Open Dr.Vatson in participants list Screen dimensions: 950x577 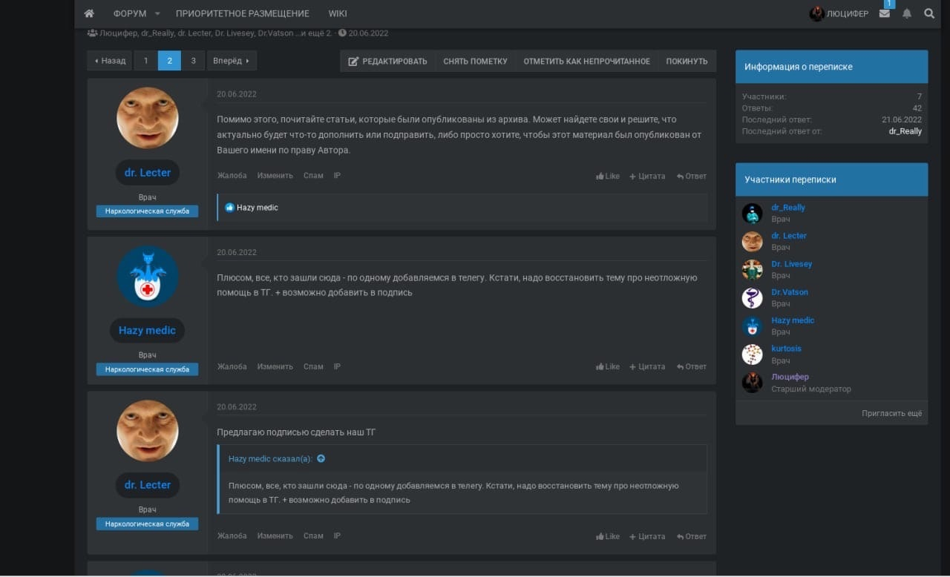tap(790, 292)
